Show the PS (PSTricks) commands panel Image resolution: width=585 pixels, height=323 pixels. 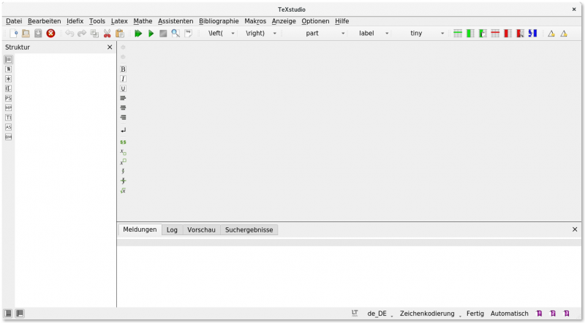[x=8, y=99]
